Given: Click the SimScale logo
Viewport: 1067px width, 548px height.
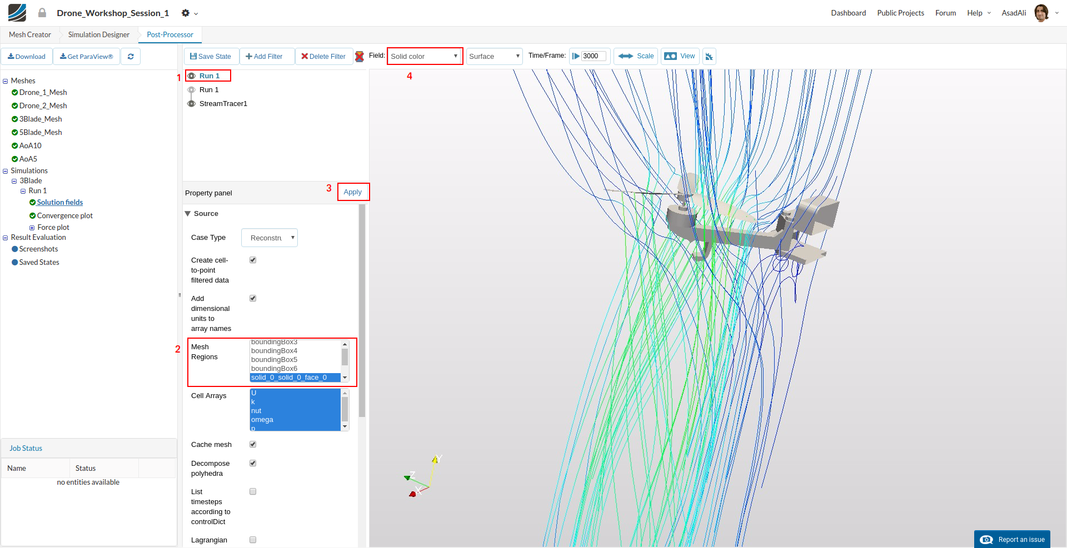Looking at the screenshot, I should coord(17,13).
